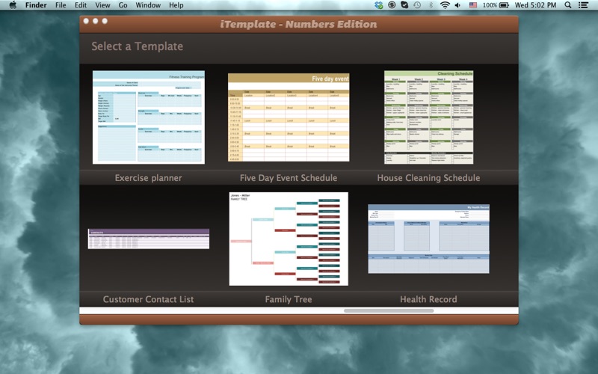Click the black checkmark status icon
This screenshot has width=598, height=374.
[404, 5]
